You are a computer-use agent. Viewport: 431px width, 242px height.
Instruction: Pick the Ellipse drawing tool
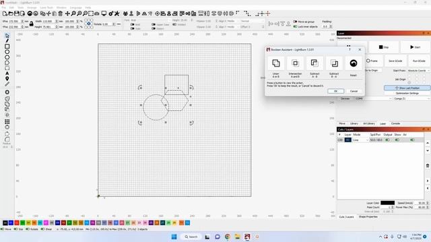click(x=7, y=52)
